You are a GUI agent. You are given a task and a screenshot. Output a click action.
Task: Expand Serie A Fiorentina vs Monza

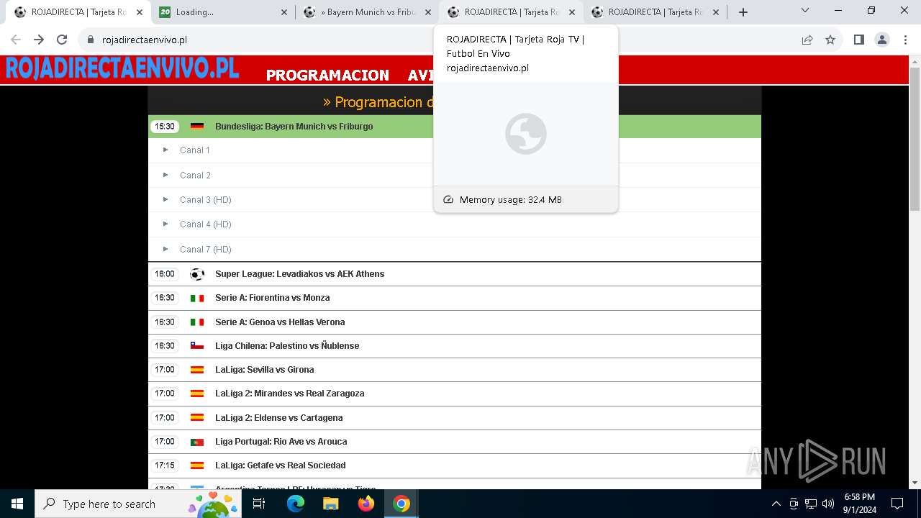(x=454, y=298)
